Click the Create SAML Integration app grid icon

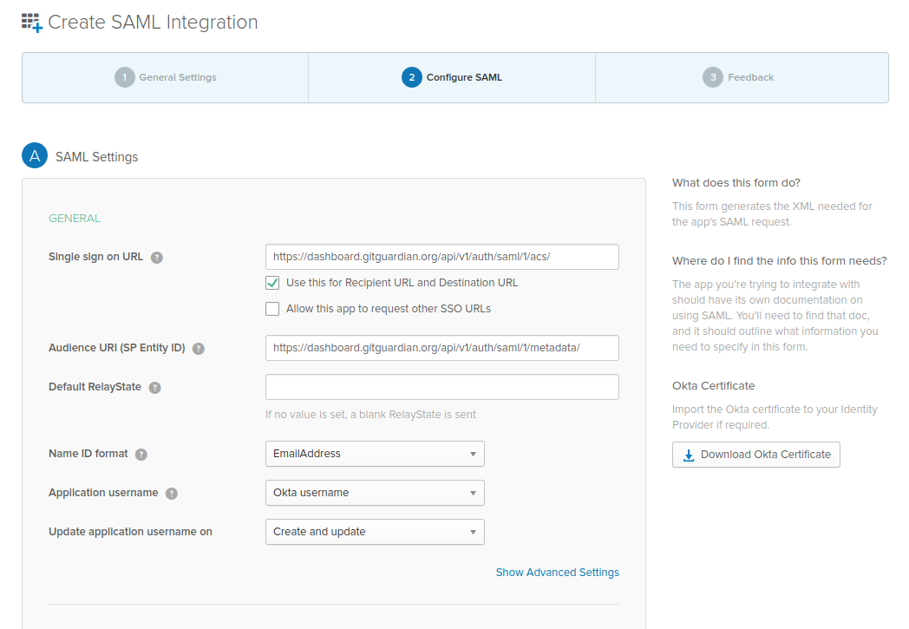point(32,23)
